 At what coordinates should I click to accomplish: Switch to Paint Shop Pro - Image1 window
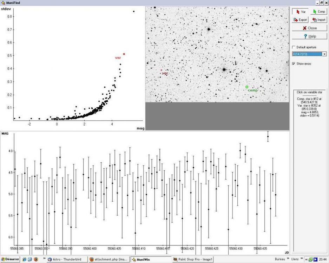[x=193, y=259]
